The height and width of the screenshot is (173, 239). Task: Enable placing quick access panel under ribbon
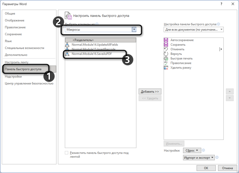(x=67, y=153)
